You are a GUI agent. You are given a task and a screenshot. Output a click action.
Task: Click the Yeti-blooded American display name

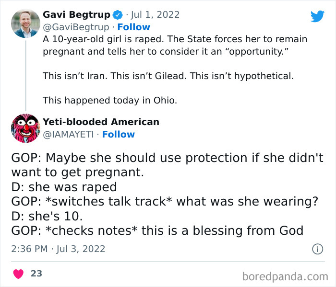click(101, 122)
